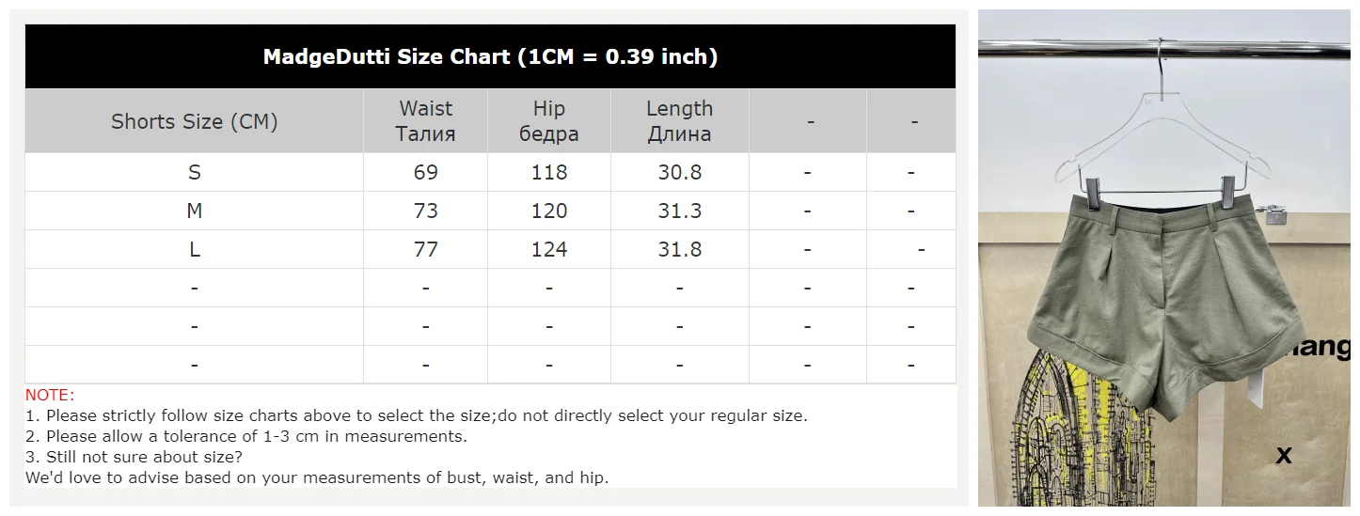The image size is (1360, 516).
Task: Click waist value 69 for size S
Action: coord(425,172)
